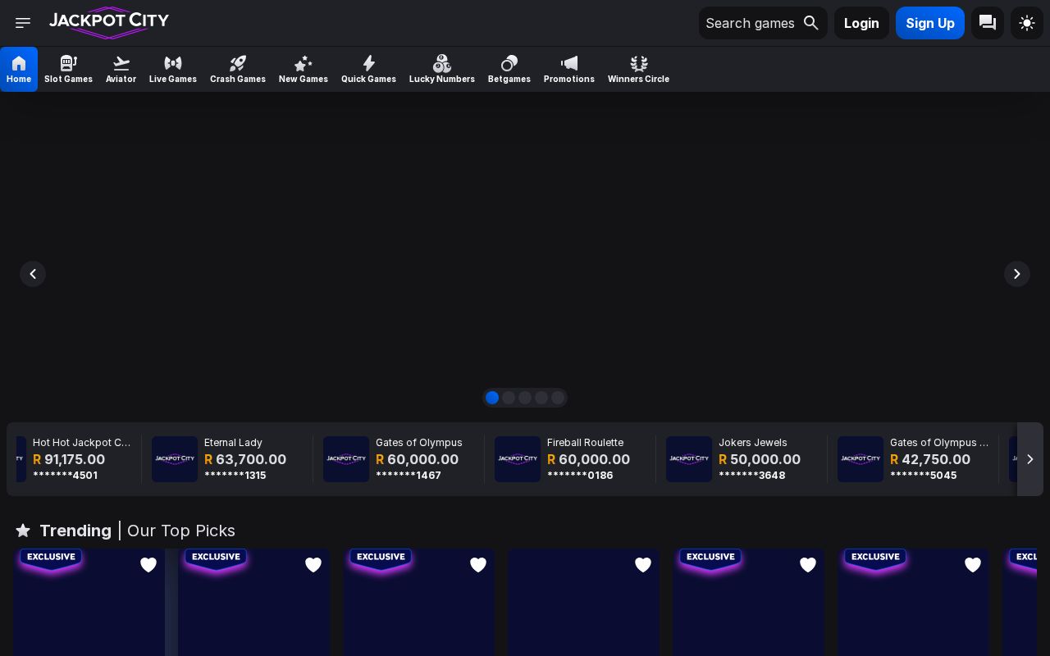Open the hamburger navigation menu

coord(23,23)
